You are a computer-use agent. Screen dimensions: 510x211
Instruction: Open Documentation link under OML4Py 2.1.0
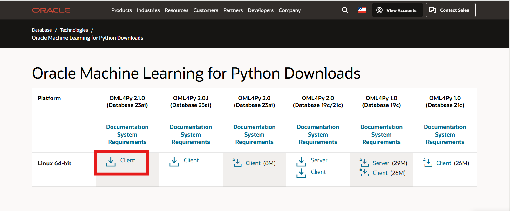pos(127,127)
